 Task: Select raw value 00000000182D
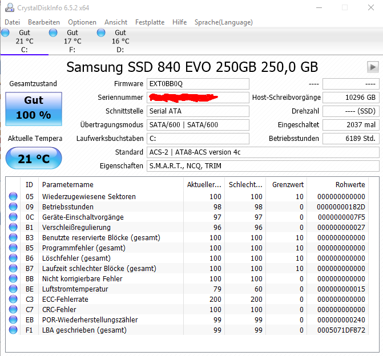[341, 207]
